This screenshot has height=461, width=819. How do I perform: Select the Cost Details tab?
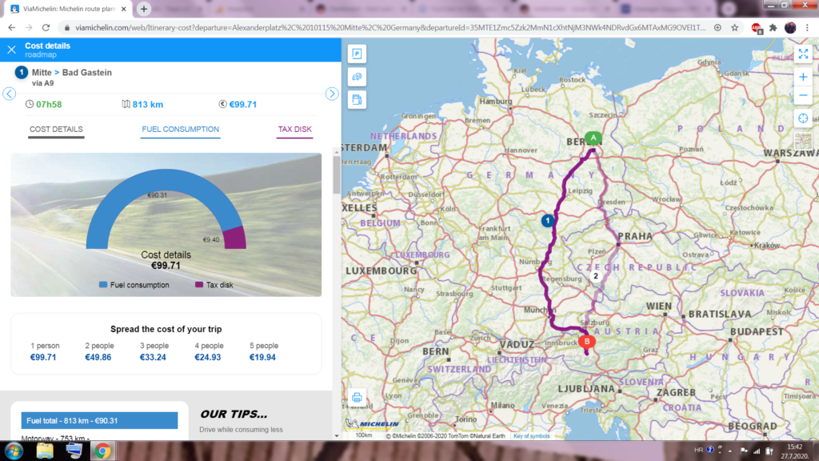pos(56,130)
